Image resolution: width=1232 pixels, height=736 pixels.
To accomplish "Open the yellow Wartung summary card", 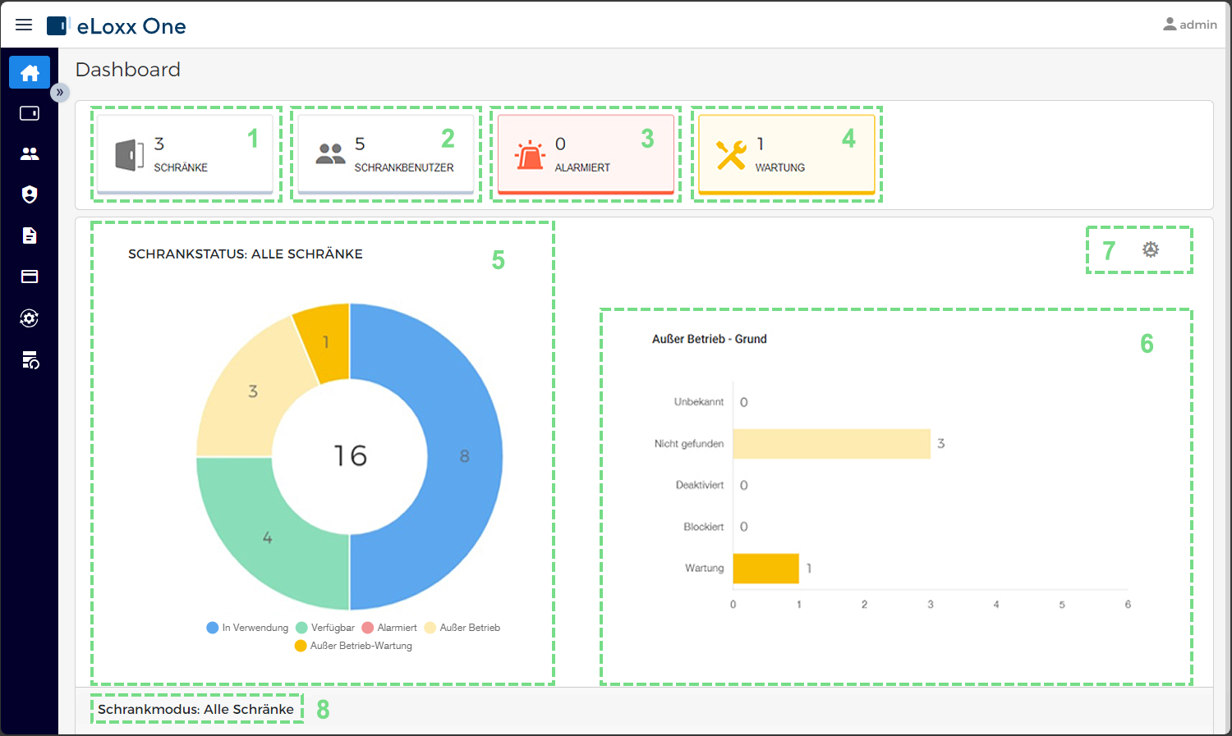I will tap(786, 154).
